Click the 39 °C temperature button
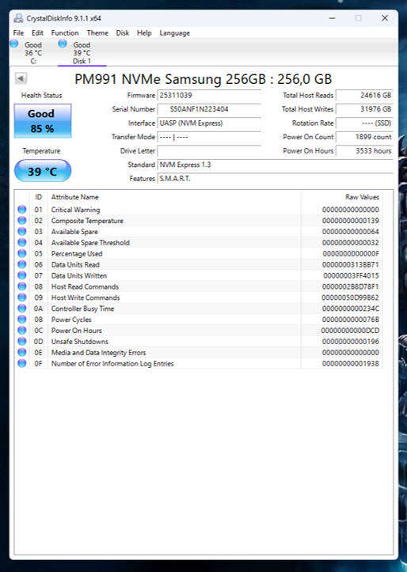The height and width of the screenshot is (572, 407). (x=43, y=171)
